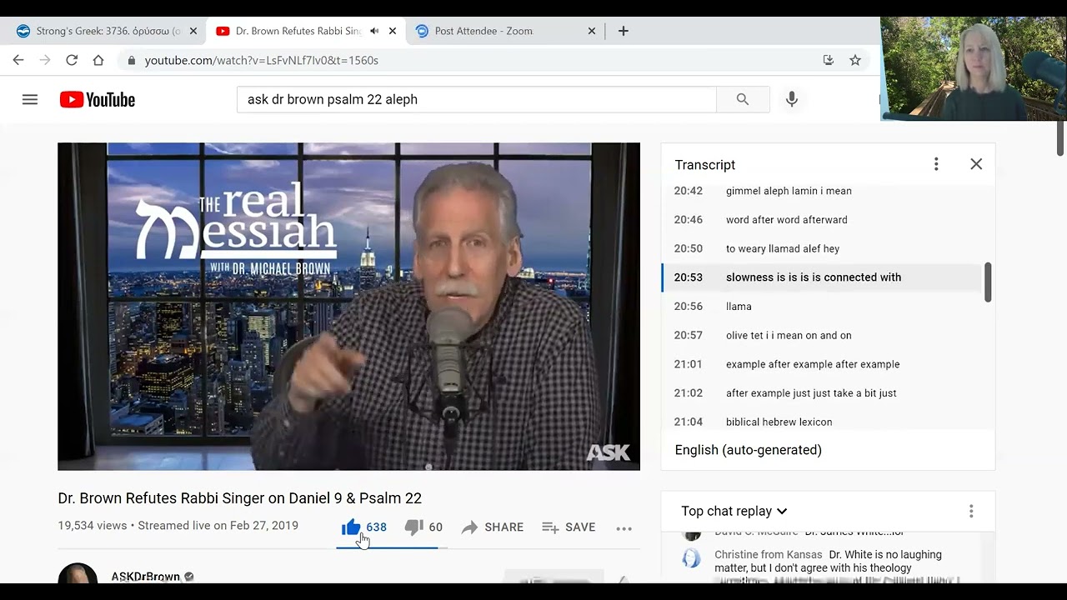Switch to the Strong's Greek tab
The height and width of the screenshot is (600, 1067).
pyautogui.click(x=106, y=31)
